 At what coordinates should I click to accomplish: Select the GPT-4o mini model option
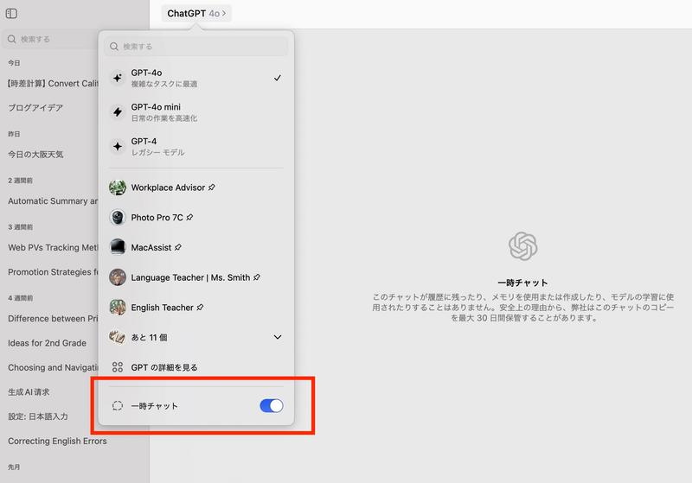[x=196, y=112]
